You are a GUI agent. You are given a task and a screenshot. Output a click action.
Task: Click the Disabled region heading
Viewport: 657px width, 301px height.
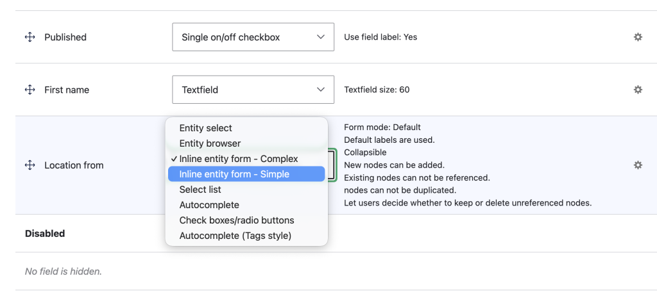[x=45, y=233]
